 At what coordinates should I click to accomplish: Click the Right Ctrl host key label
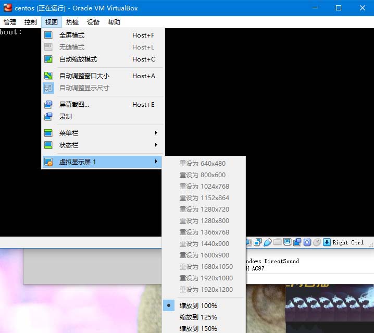pos(348,242)
